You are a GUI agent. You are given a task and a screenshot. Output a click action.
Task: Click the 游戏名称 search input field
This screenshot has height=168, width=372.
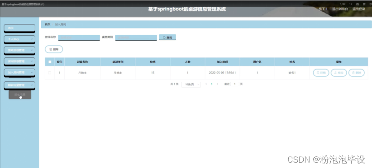tap(79, 37)
